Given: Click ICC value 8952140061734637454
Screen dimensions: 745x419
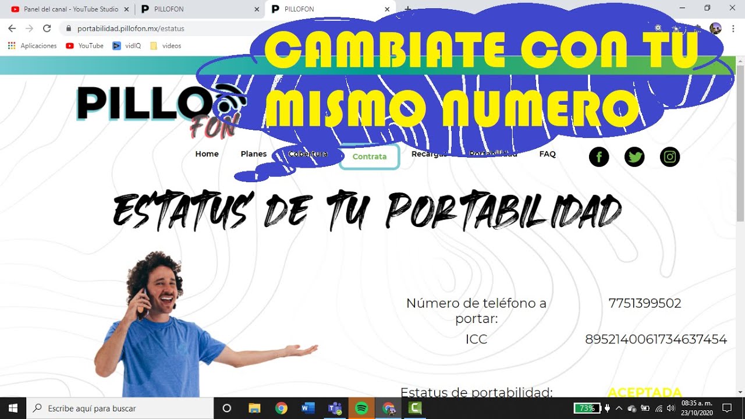Looking at the screenshot, I should coord(656,339).
